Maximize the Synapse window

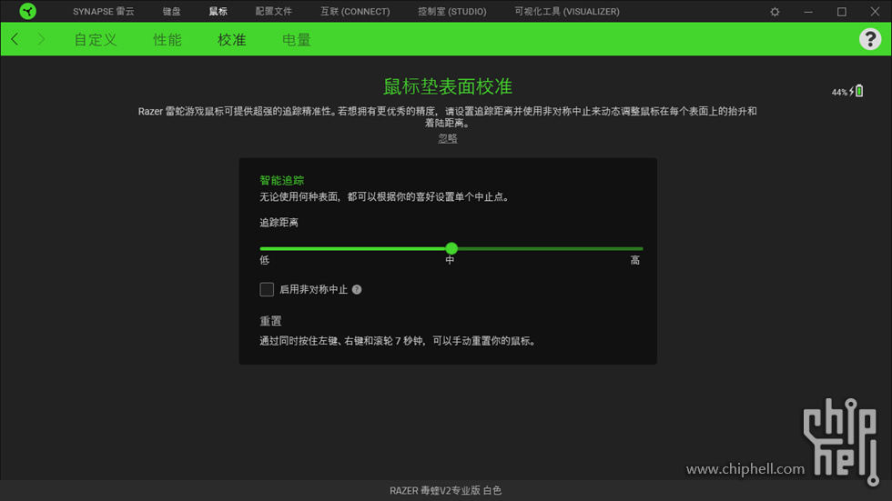pyautogui.click(x=842, y=11)
